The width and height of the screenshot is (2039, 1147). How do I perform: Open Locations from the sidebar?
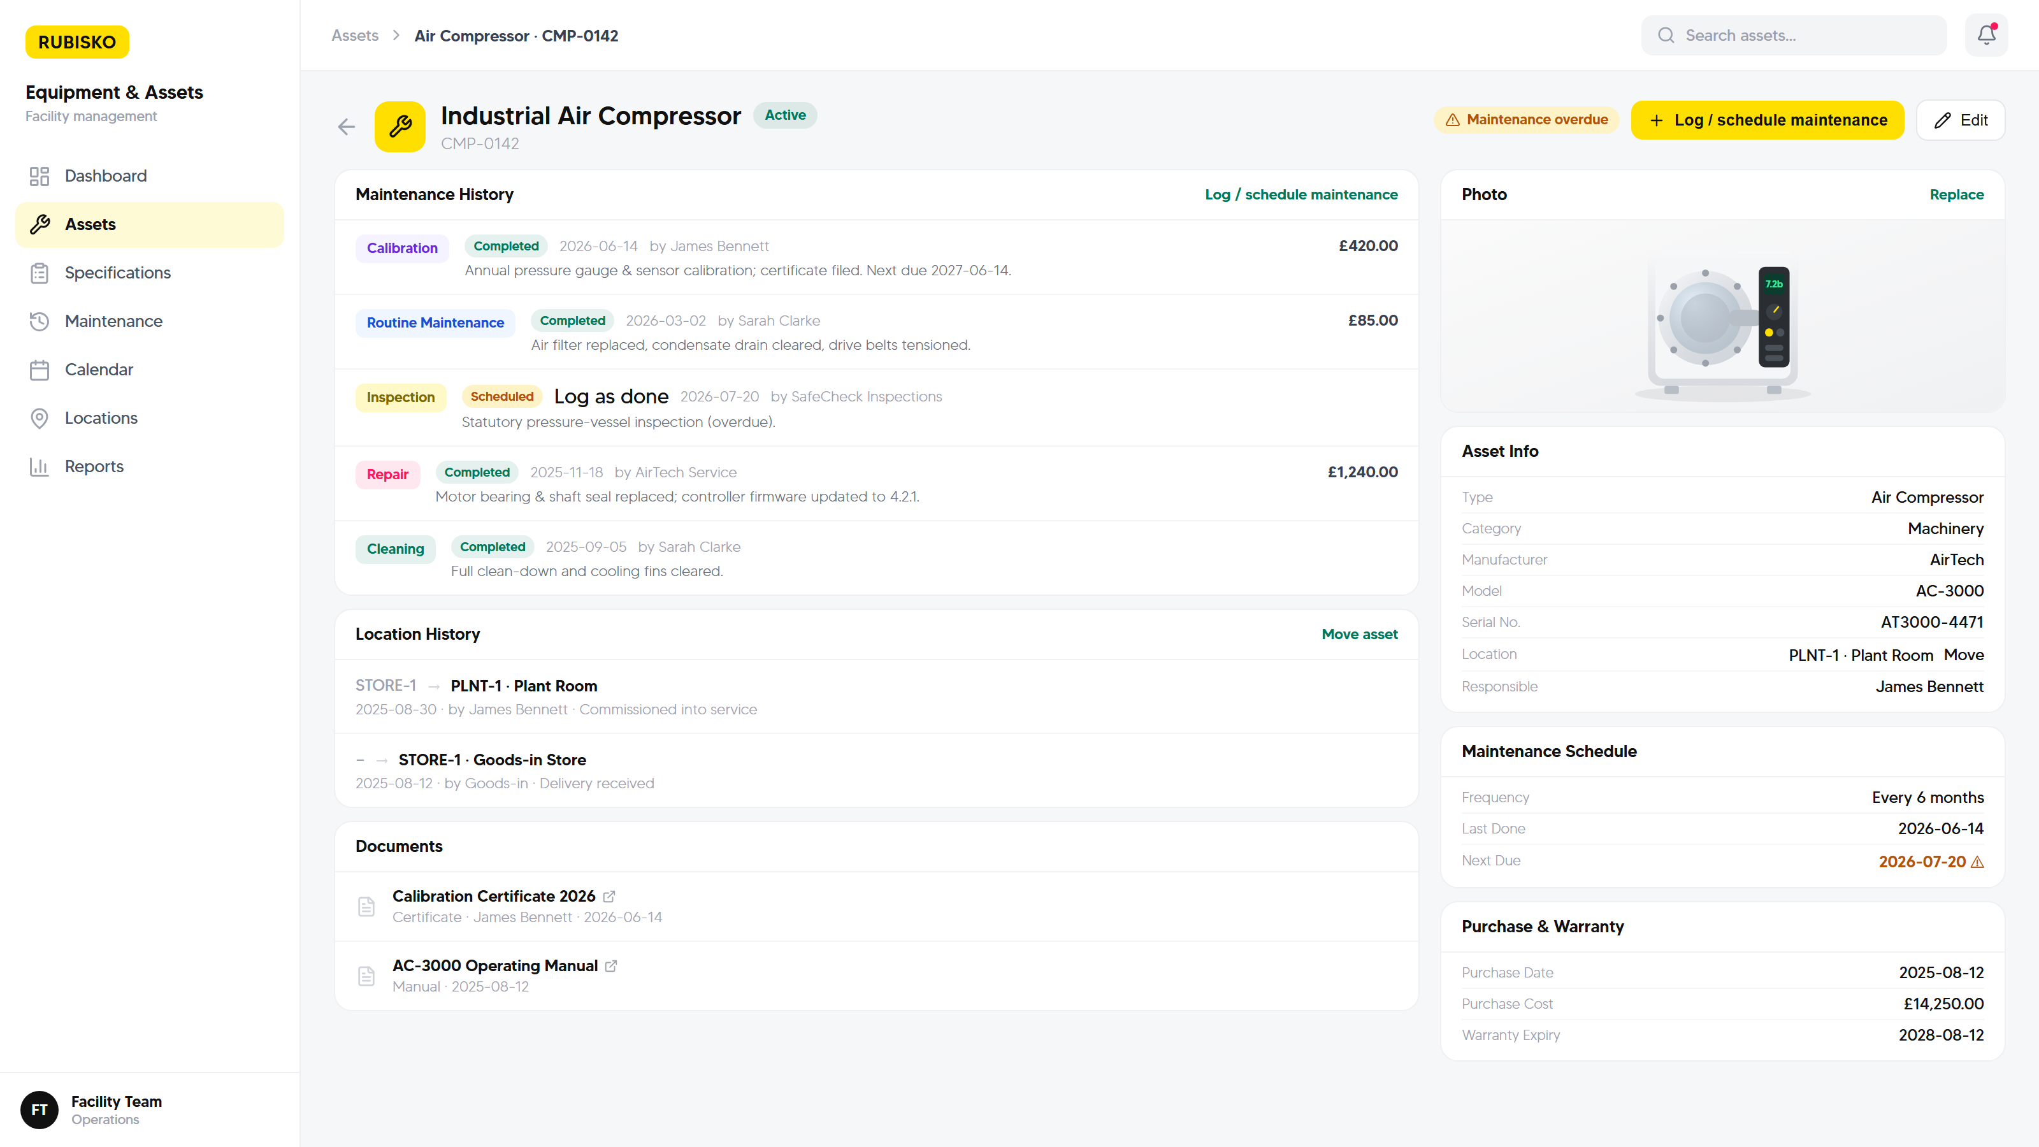tap(150, 418)
